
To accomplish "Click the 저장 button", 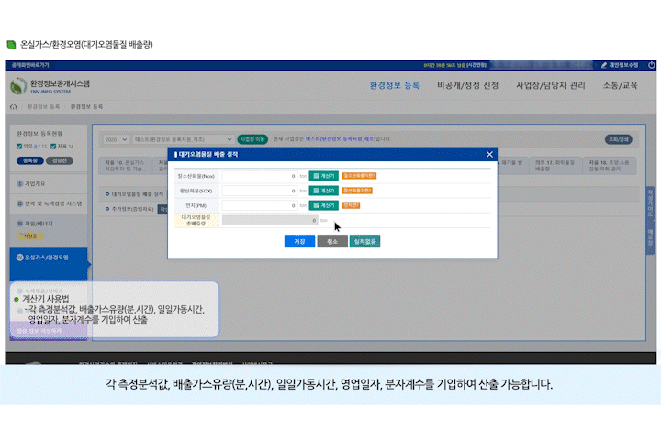I will coord(298,241).
